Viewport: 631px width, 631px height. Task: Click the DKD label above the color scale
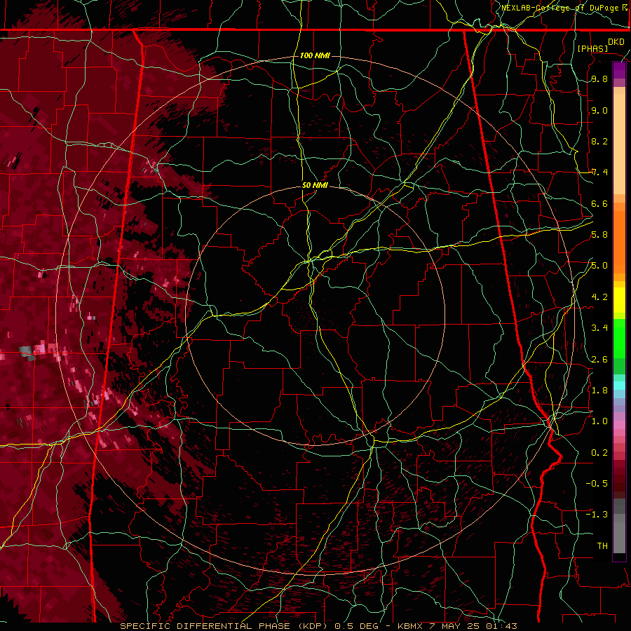click(616, 41)
